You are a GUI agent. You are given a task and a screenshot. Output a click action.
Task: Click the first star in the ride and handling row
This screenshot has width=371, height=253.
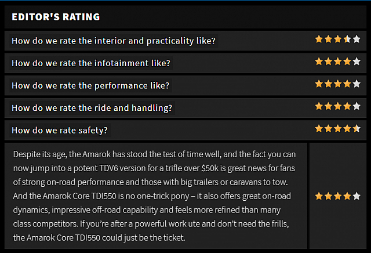(319, 106)
